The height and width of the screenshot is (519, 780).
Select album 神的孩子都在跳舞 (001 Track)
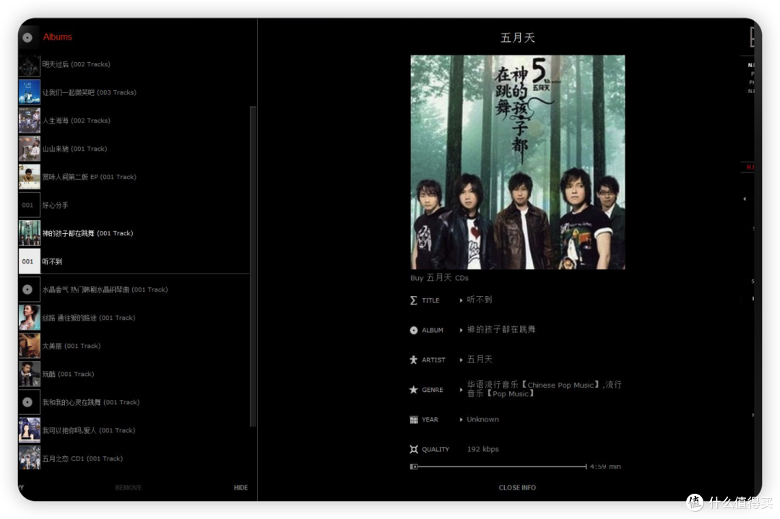[x=87, y=233]
